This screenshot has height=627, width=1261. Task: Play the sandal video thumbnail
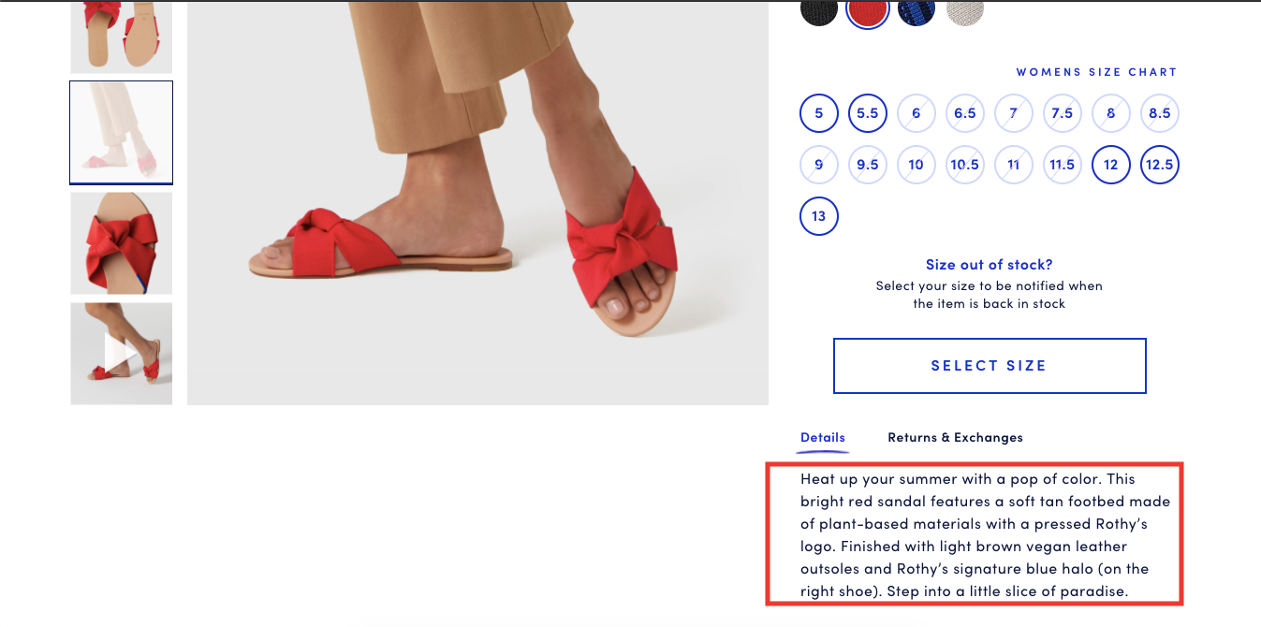coord(121,354)
